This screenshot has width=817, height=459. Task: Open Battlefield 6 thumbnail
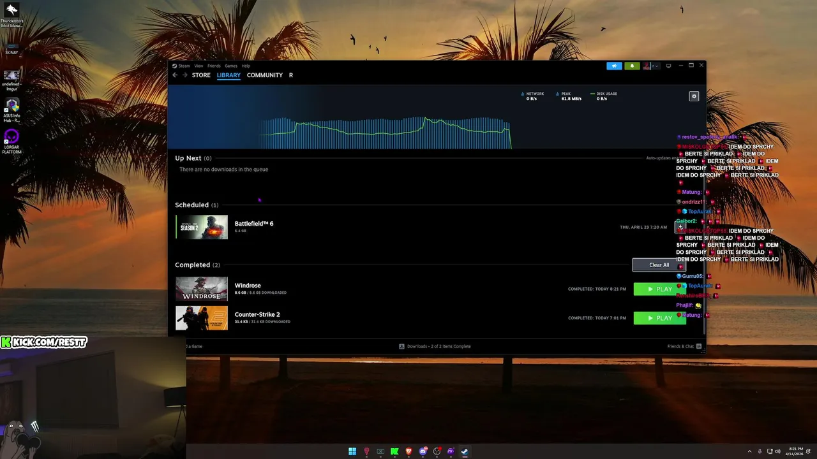coord(202,227)
